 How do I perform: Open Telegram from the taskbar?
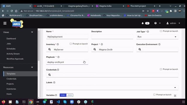point(44,102)
